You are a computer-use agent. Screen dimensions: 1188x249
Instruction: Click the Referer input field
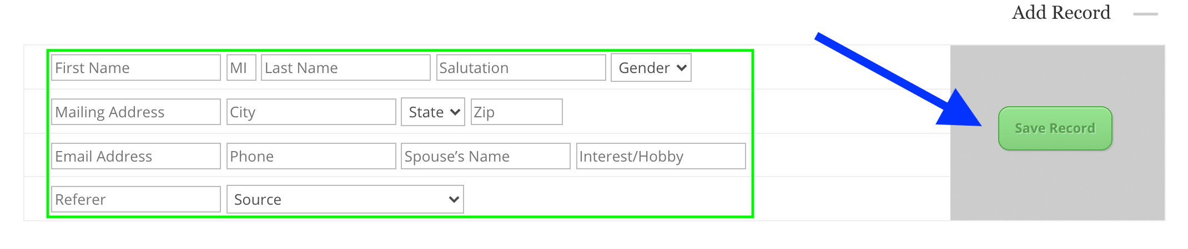tap(135, 199)
